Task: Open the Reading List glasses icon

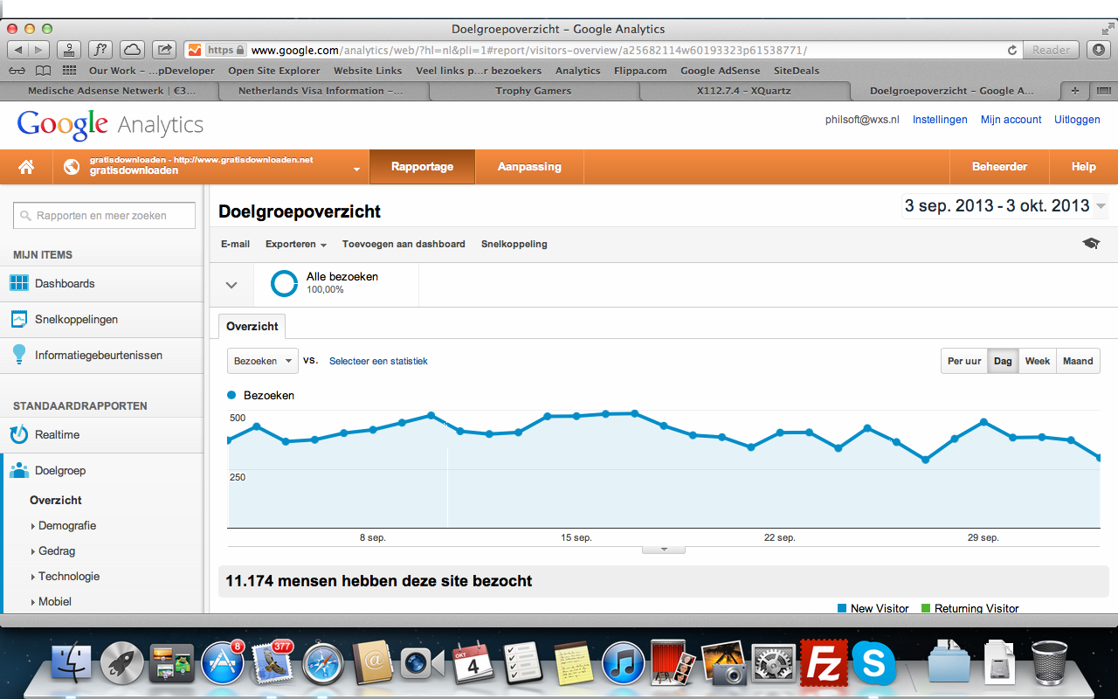Action: (17, 71)
